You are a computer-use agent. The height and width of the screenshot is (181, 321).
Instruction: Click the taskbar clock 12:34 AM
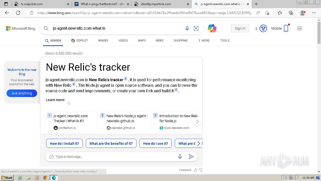(x=308, y=178)
